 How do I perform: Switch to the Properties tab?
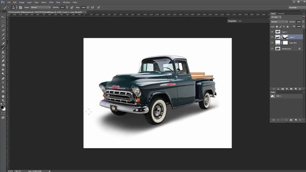232,21
